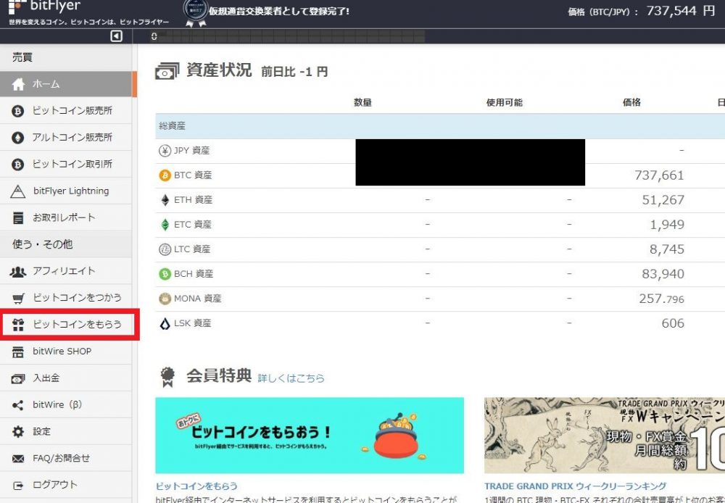
Task: Click the gear icon beside 設定
Action: [x=17, y=432]
